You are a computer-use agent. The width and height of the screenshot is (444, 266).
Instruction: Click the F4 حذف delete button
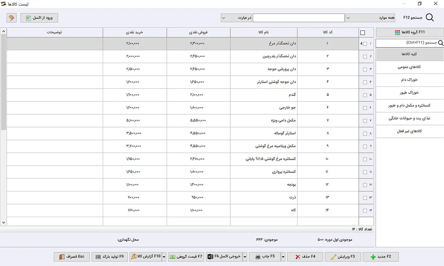[x=305, y=257]
